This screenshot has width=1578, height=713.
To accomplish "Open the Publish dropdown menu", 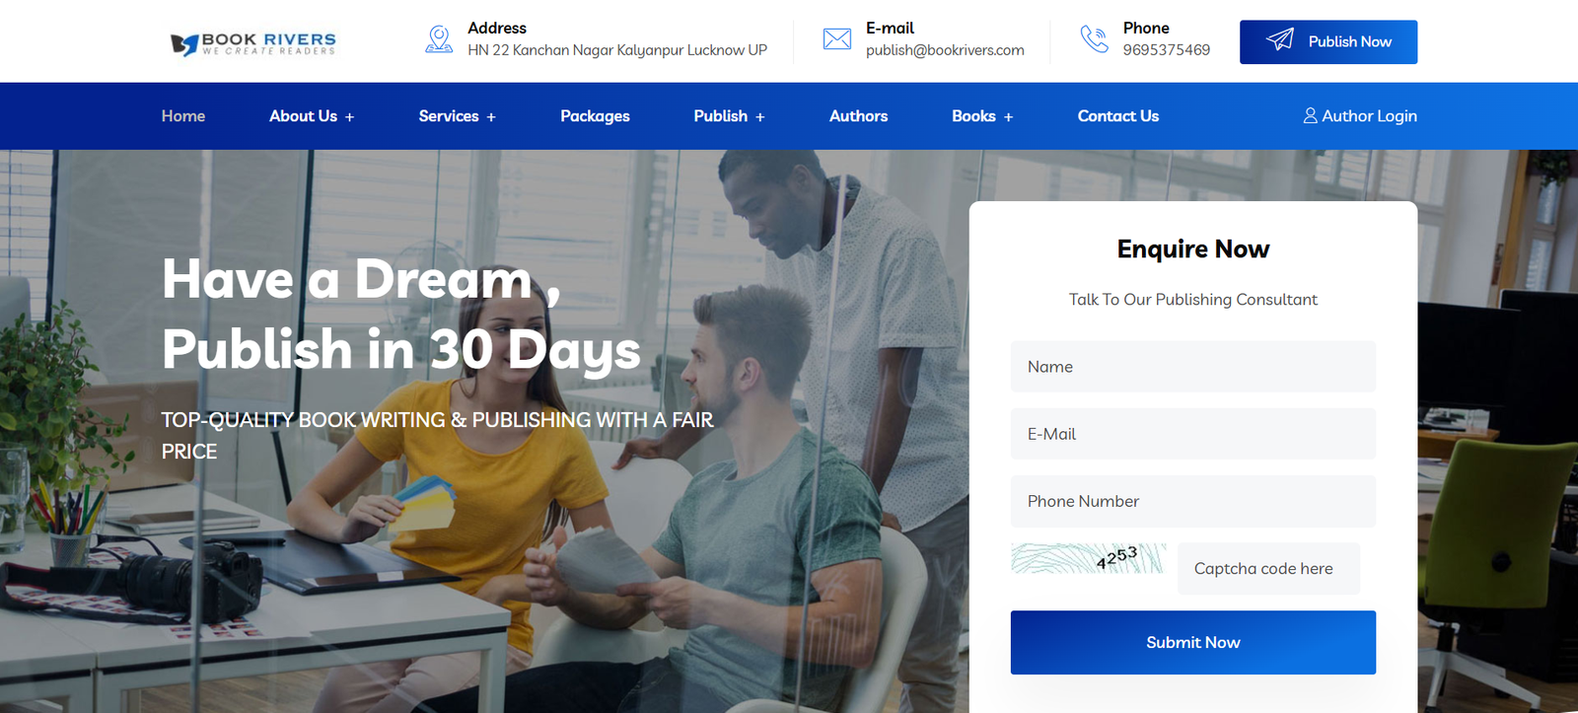I will pos(729,116).
